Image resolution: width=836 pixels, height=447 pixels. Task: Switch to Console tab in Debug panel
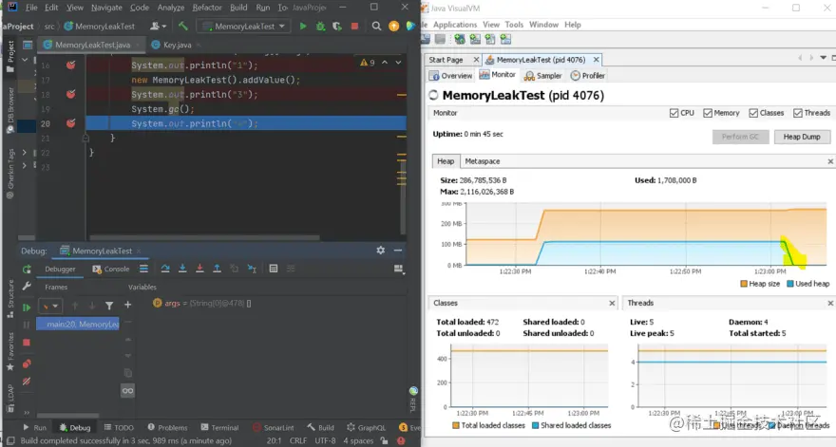(111, 269)
